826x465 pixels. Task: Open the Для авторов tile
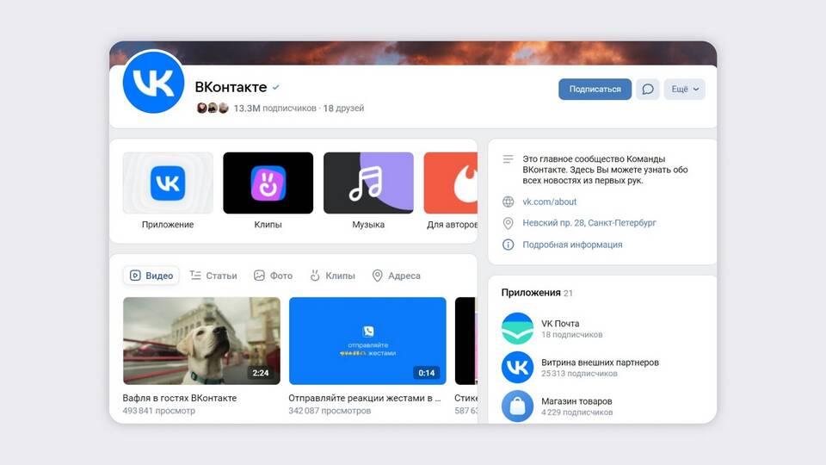tap(451, 183)
